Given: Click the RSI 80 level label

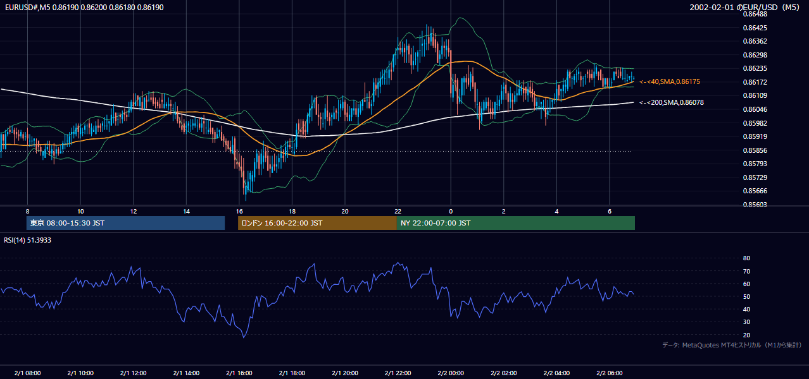Looking at the screenshot, I should click(746, 258).
